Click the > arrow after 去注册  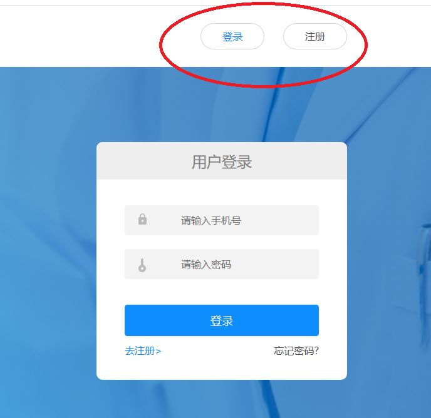[x=158, y=351]
